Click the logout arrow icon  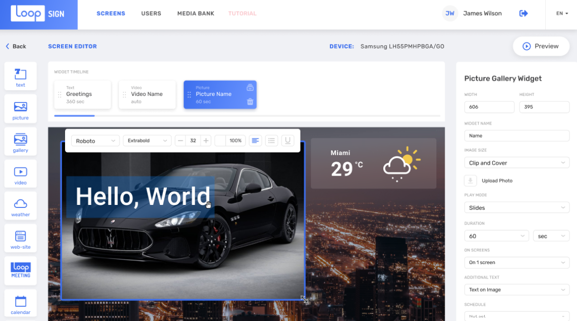click(x=524, y=14)
